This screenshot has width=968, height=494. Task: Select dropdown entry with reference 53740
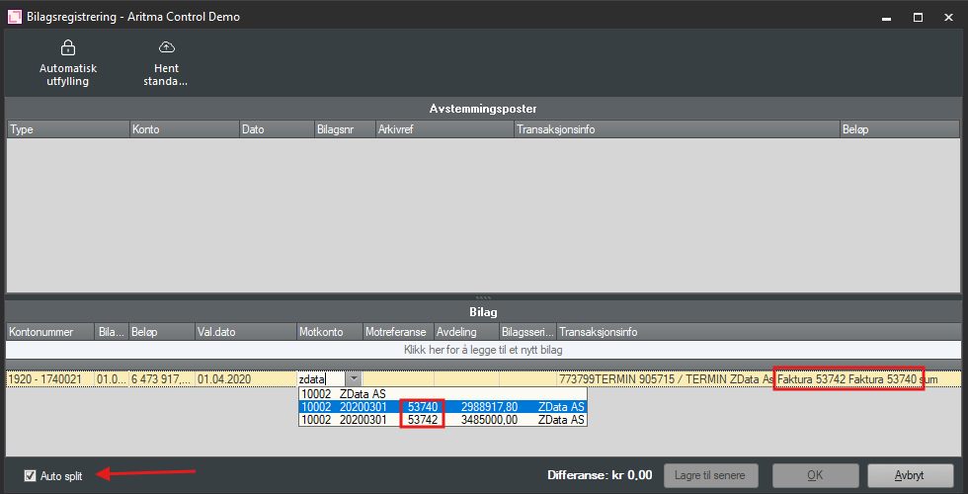click(x=443, y=406)
